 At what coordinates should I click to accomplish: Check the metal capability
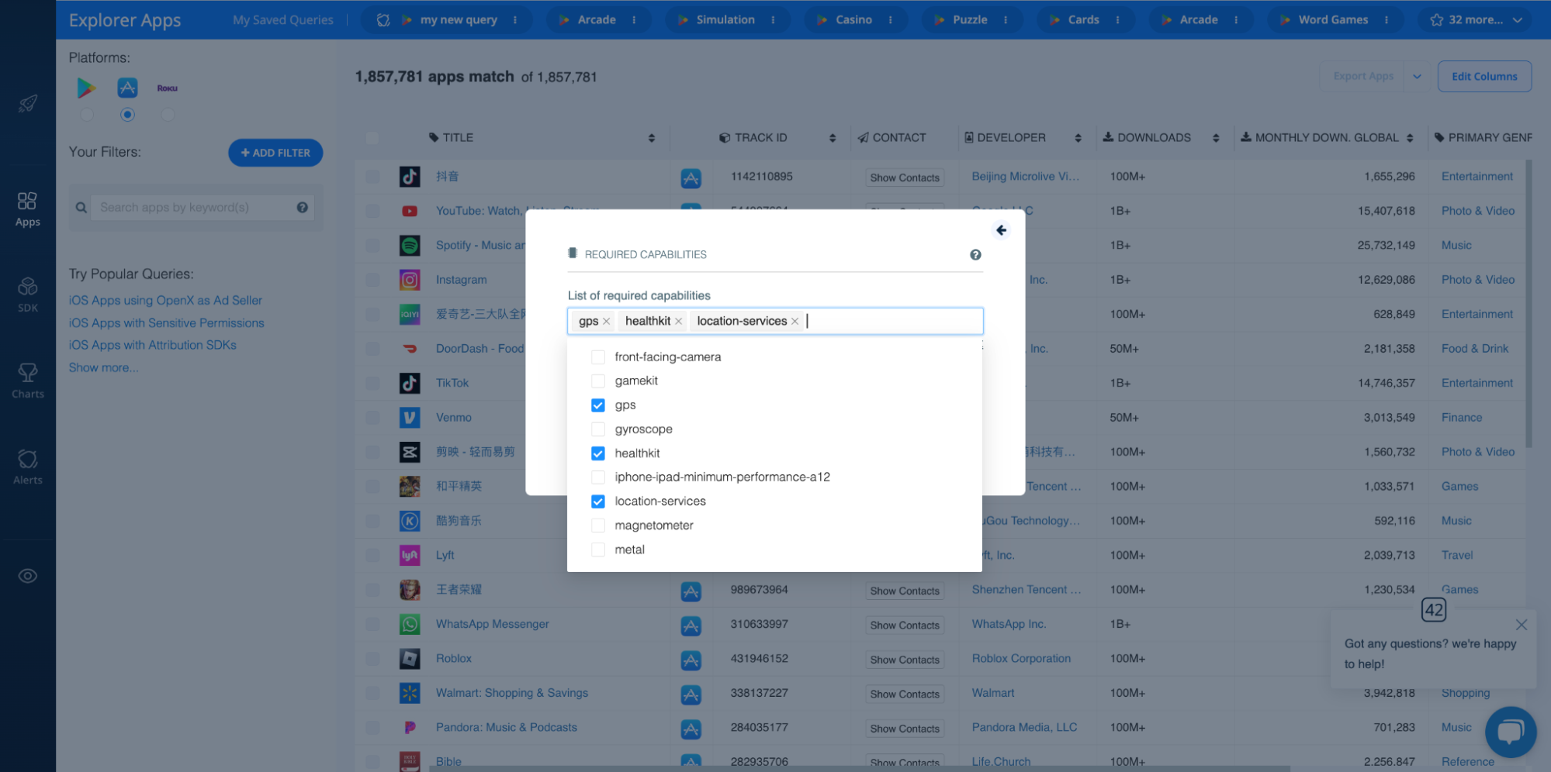pos(598,550)
